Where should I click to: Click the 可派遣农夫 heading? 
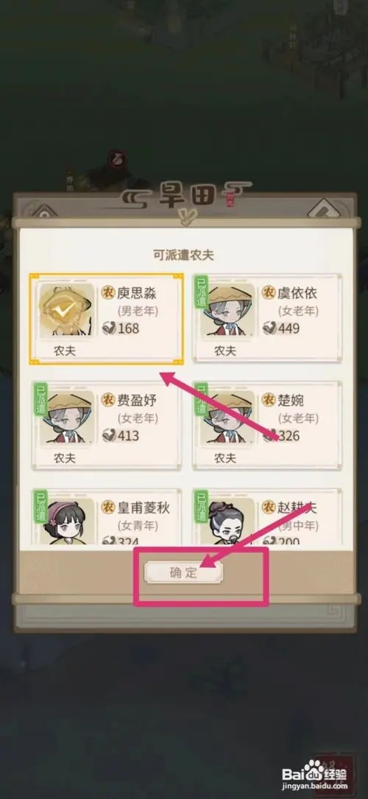coord(184,255)
